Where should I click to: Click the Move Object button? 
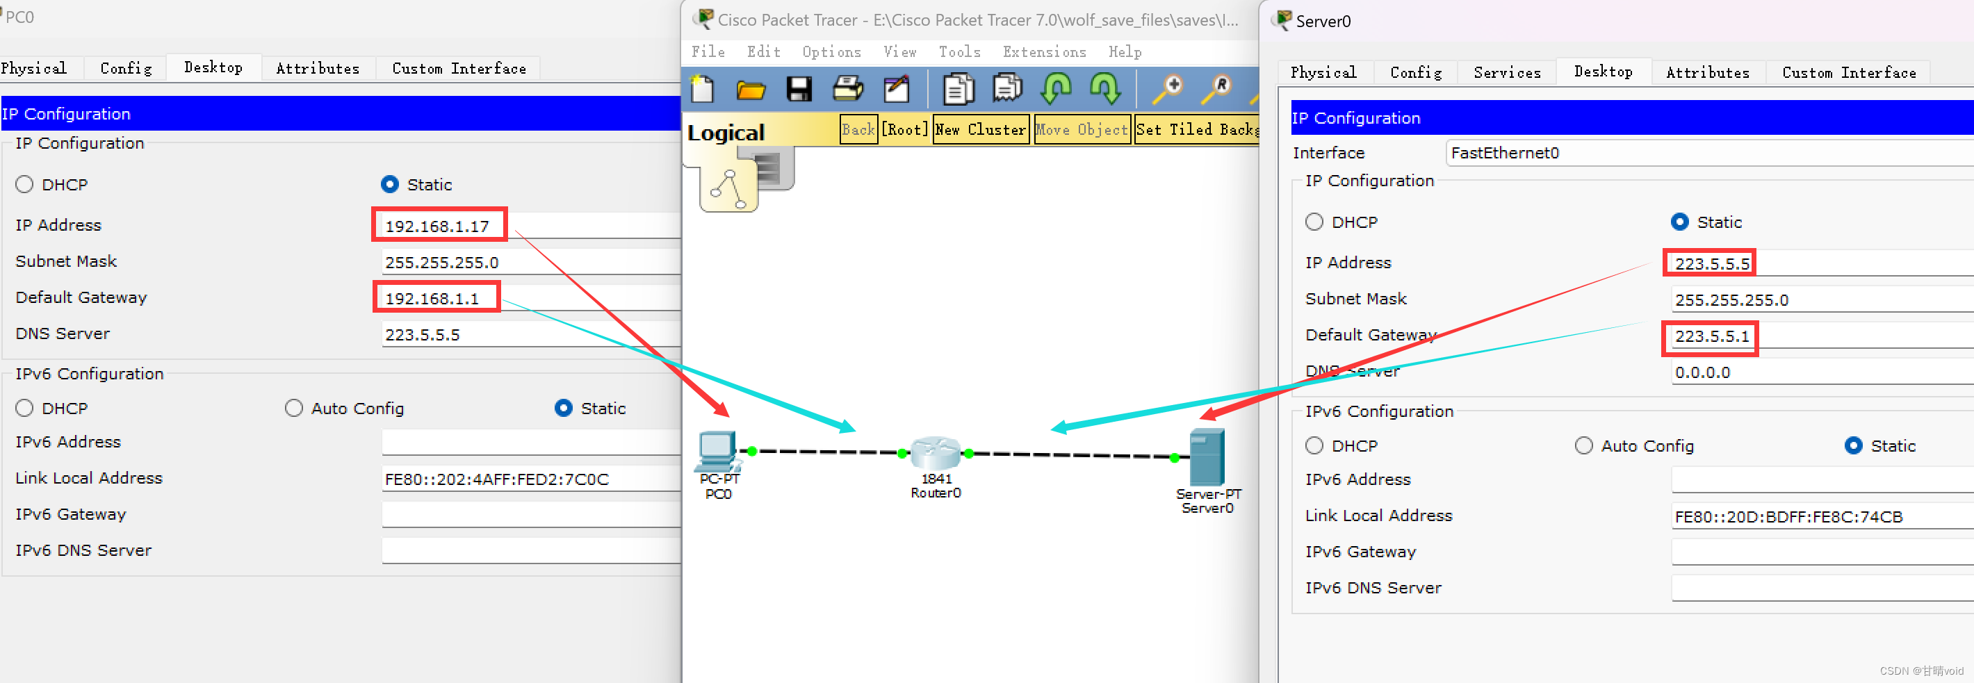point(1082,129)
